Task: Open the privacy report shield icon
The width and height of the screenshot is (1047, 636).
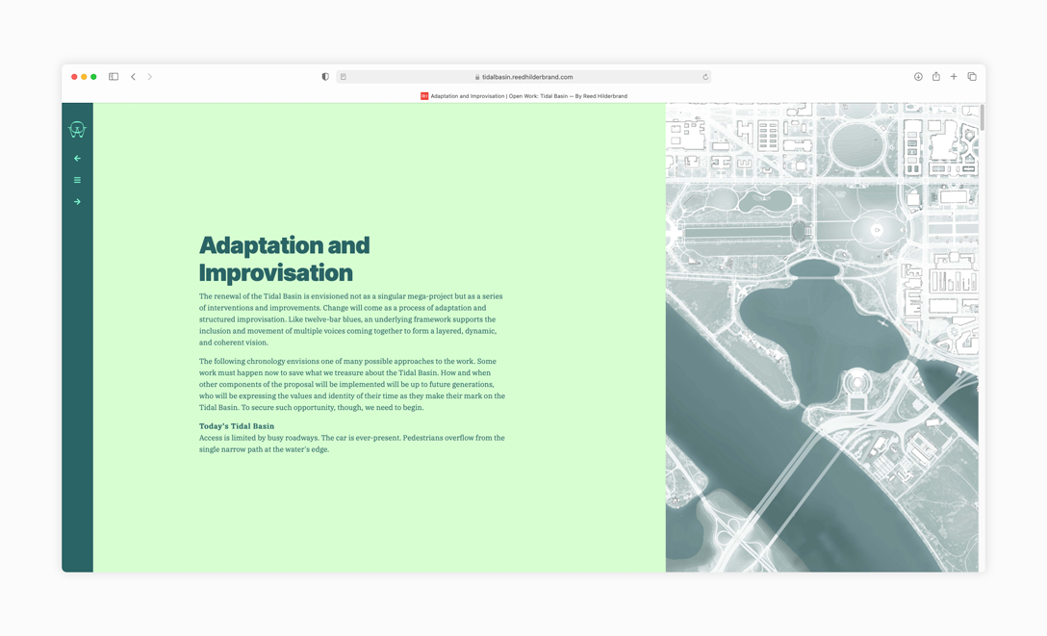Action: pyautogui.click(x=325, y=77)
